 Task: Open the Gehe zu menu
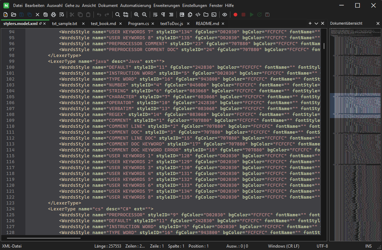click(72, 5)
